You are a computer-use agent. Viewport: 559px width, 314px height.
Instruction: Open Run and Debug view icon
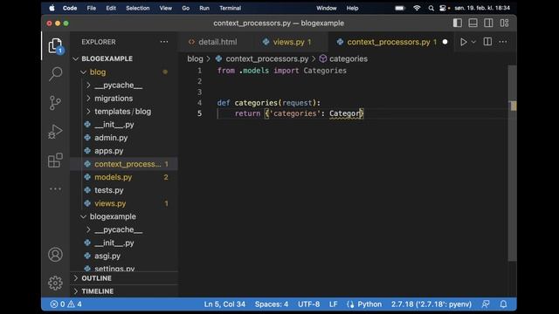click(x=55, y=132)
